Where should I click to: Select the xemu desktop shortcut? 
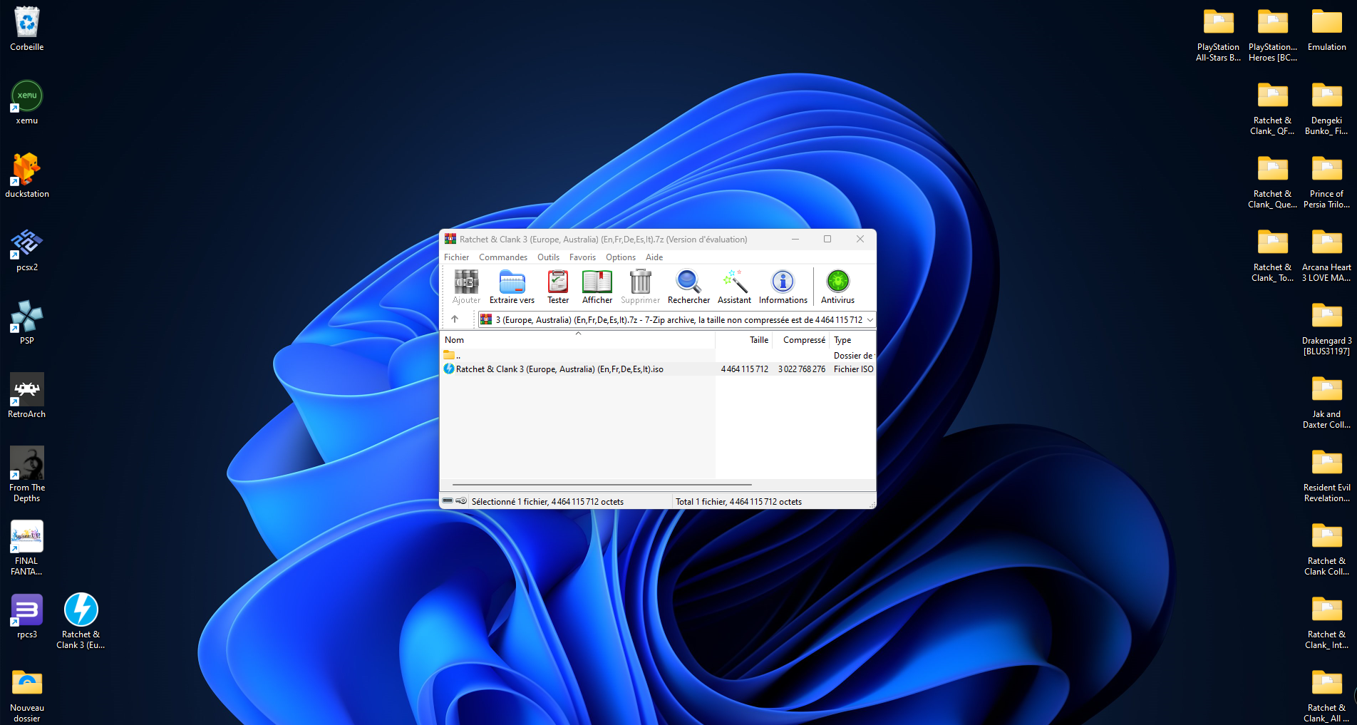point(27,103)
